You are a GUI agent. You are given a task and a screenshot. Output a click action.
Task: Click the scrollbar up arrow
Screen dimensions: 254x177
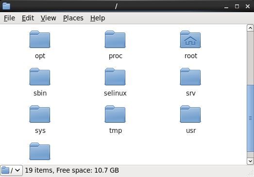(x=250, y=28)
